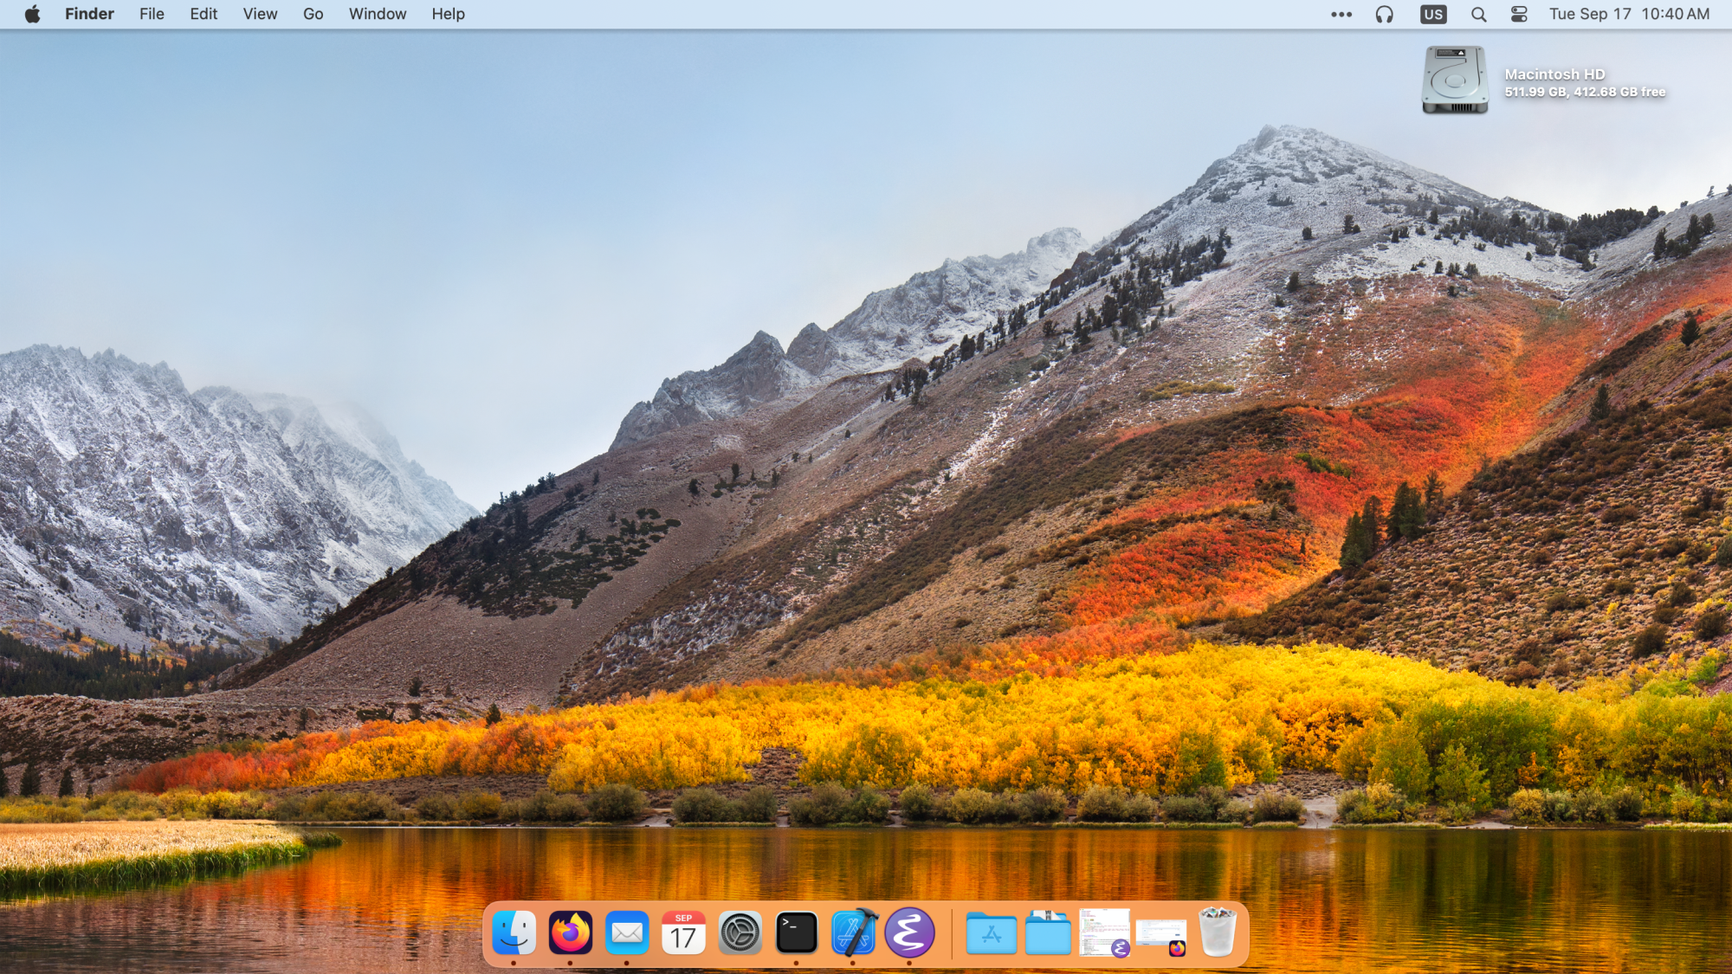Expand the three-dots overflow menu
This screenshot has height=974, width=1732.
pyautogui.click(x=1341, y=14)
